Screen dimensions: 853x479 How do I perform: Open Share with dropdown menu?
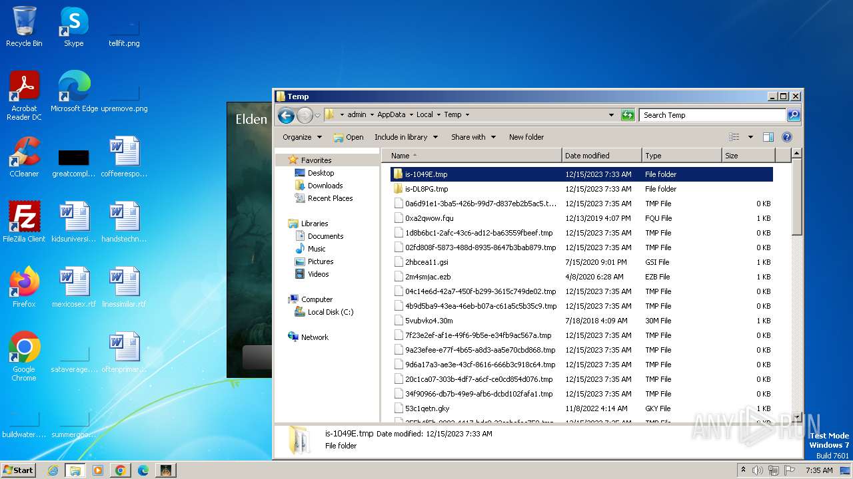coord(473,137)
